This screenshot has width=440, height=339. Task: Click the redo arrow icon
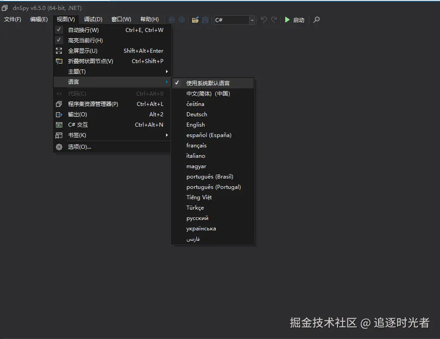click(274, 20)
